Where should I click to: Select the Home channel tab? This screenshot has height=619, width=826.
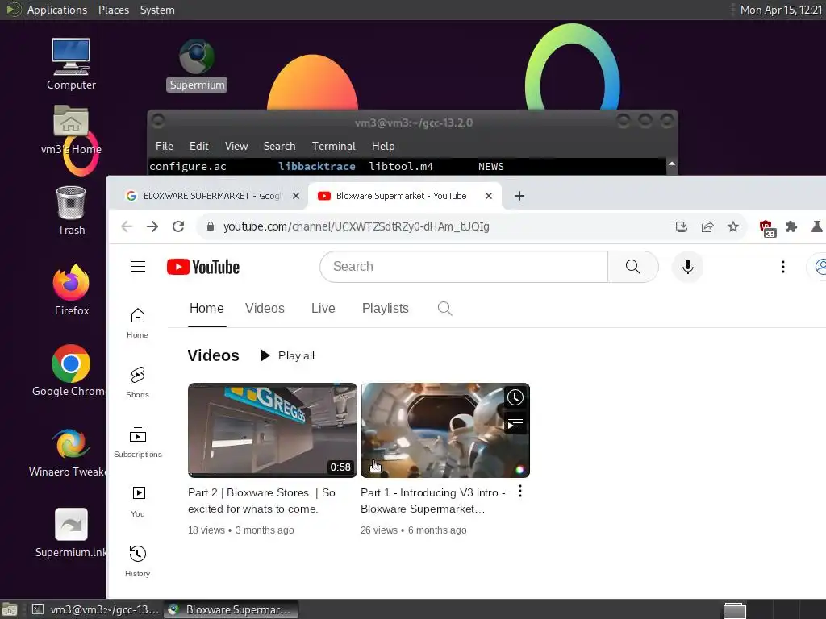(x=206, y=309)
